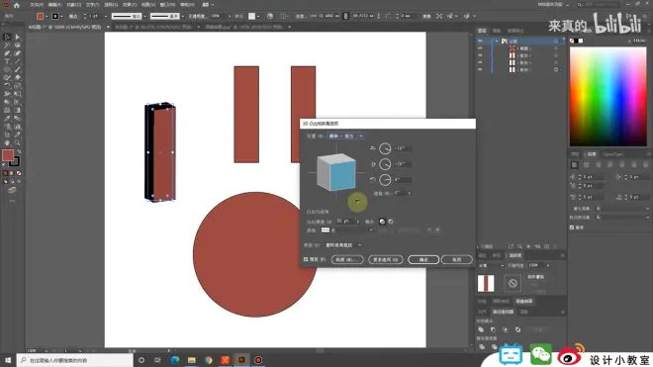Click the swap fill and stroke arrow
653x367 pixels.
pyautogui.click(x=19, y=151)
